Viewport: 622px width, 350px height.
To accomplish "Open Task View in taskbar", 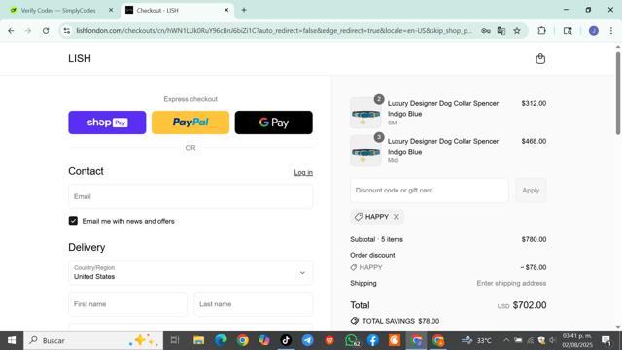I will click(175, 340).
